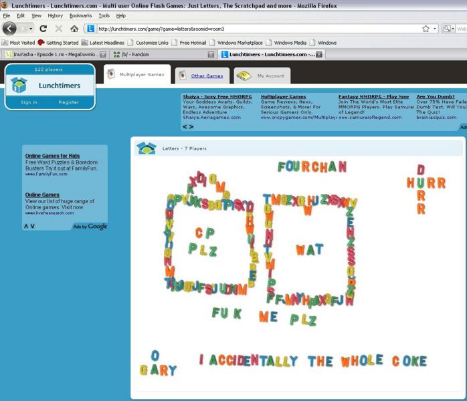467x401 pixels.
Task: Click the Lunchtimers box logo
Action: [x=19, y=85]
